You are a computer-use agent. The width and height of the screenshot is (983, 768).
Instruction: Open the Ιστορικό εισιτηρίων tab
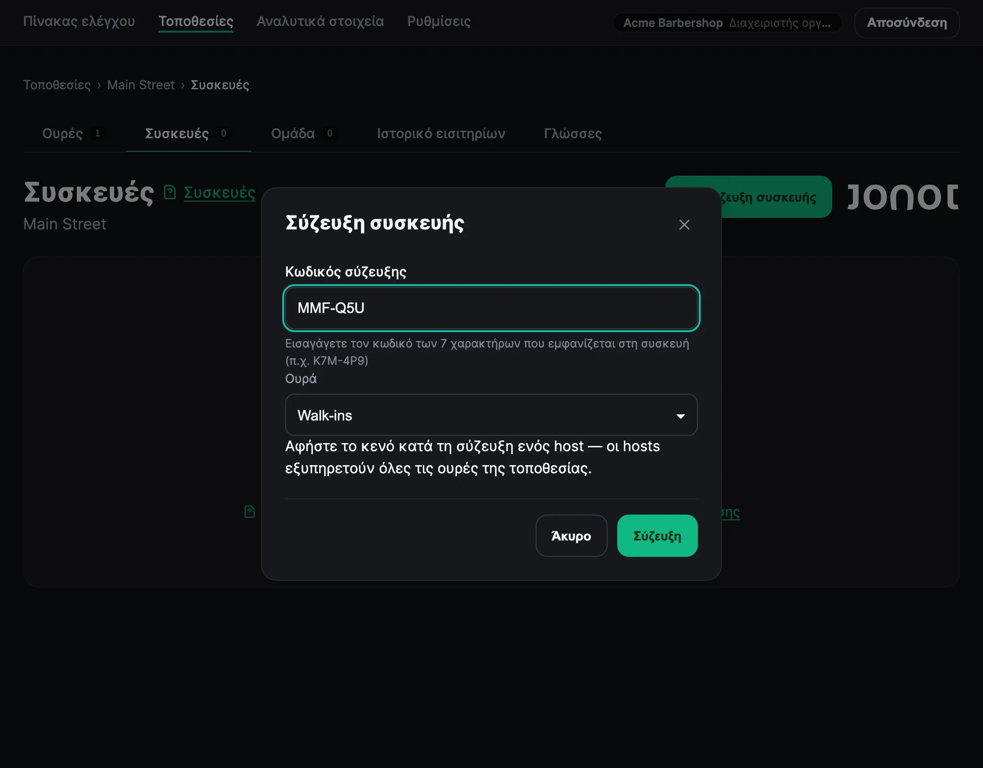point(441,133)
